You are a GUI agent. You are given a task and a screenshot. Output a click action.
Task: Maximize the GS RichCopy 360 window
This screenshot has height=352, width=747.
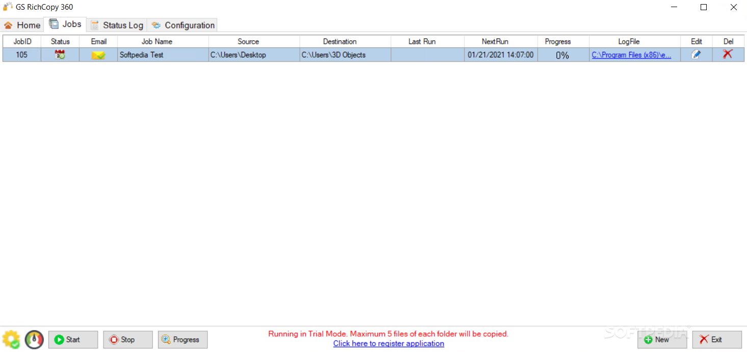click(x=703, y=7)
